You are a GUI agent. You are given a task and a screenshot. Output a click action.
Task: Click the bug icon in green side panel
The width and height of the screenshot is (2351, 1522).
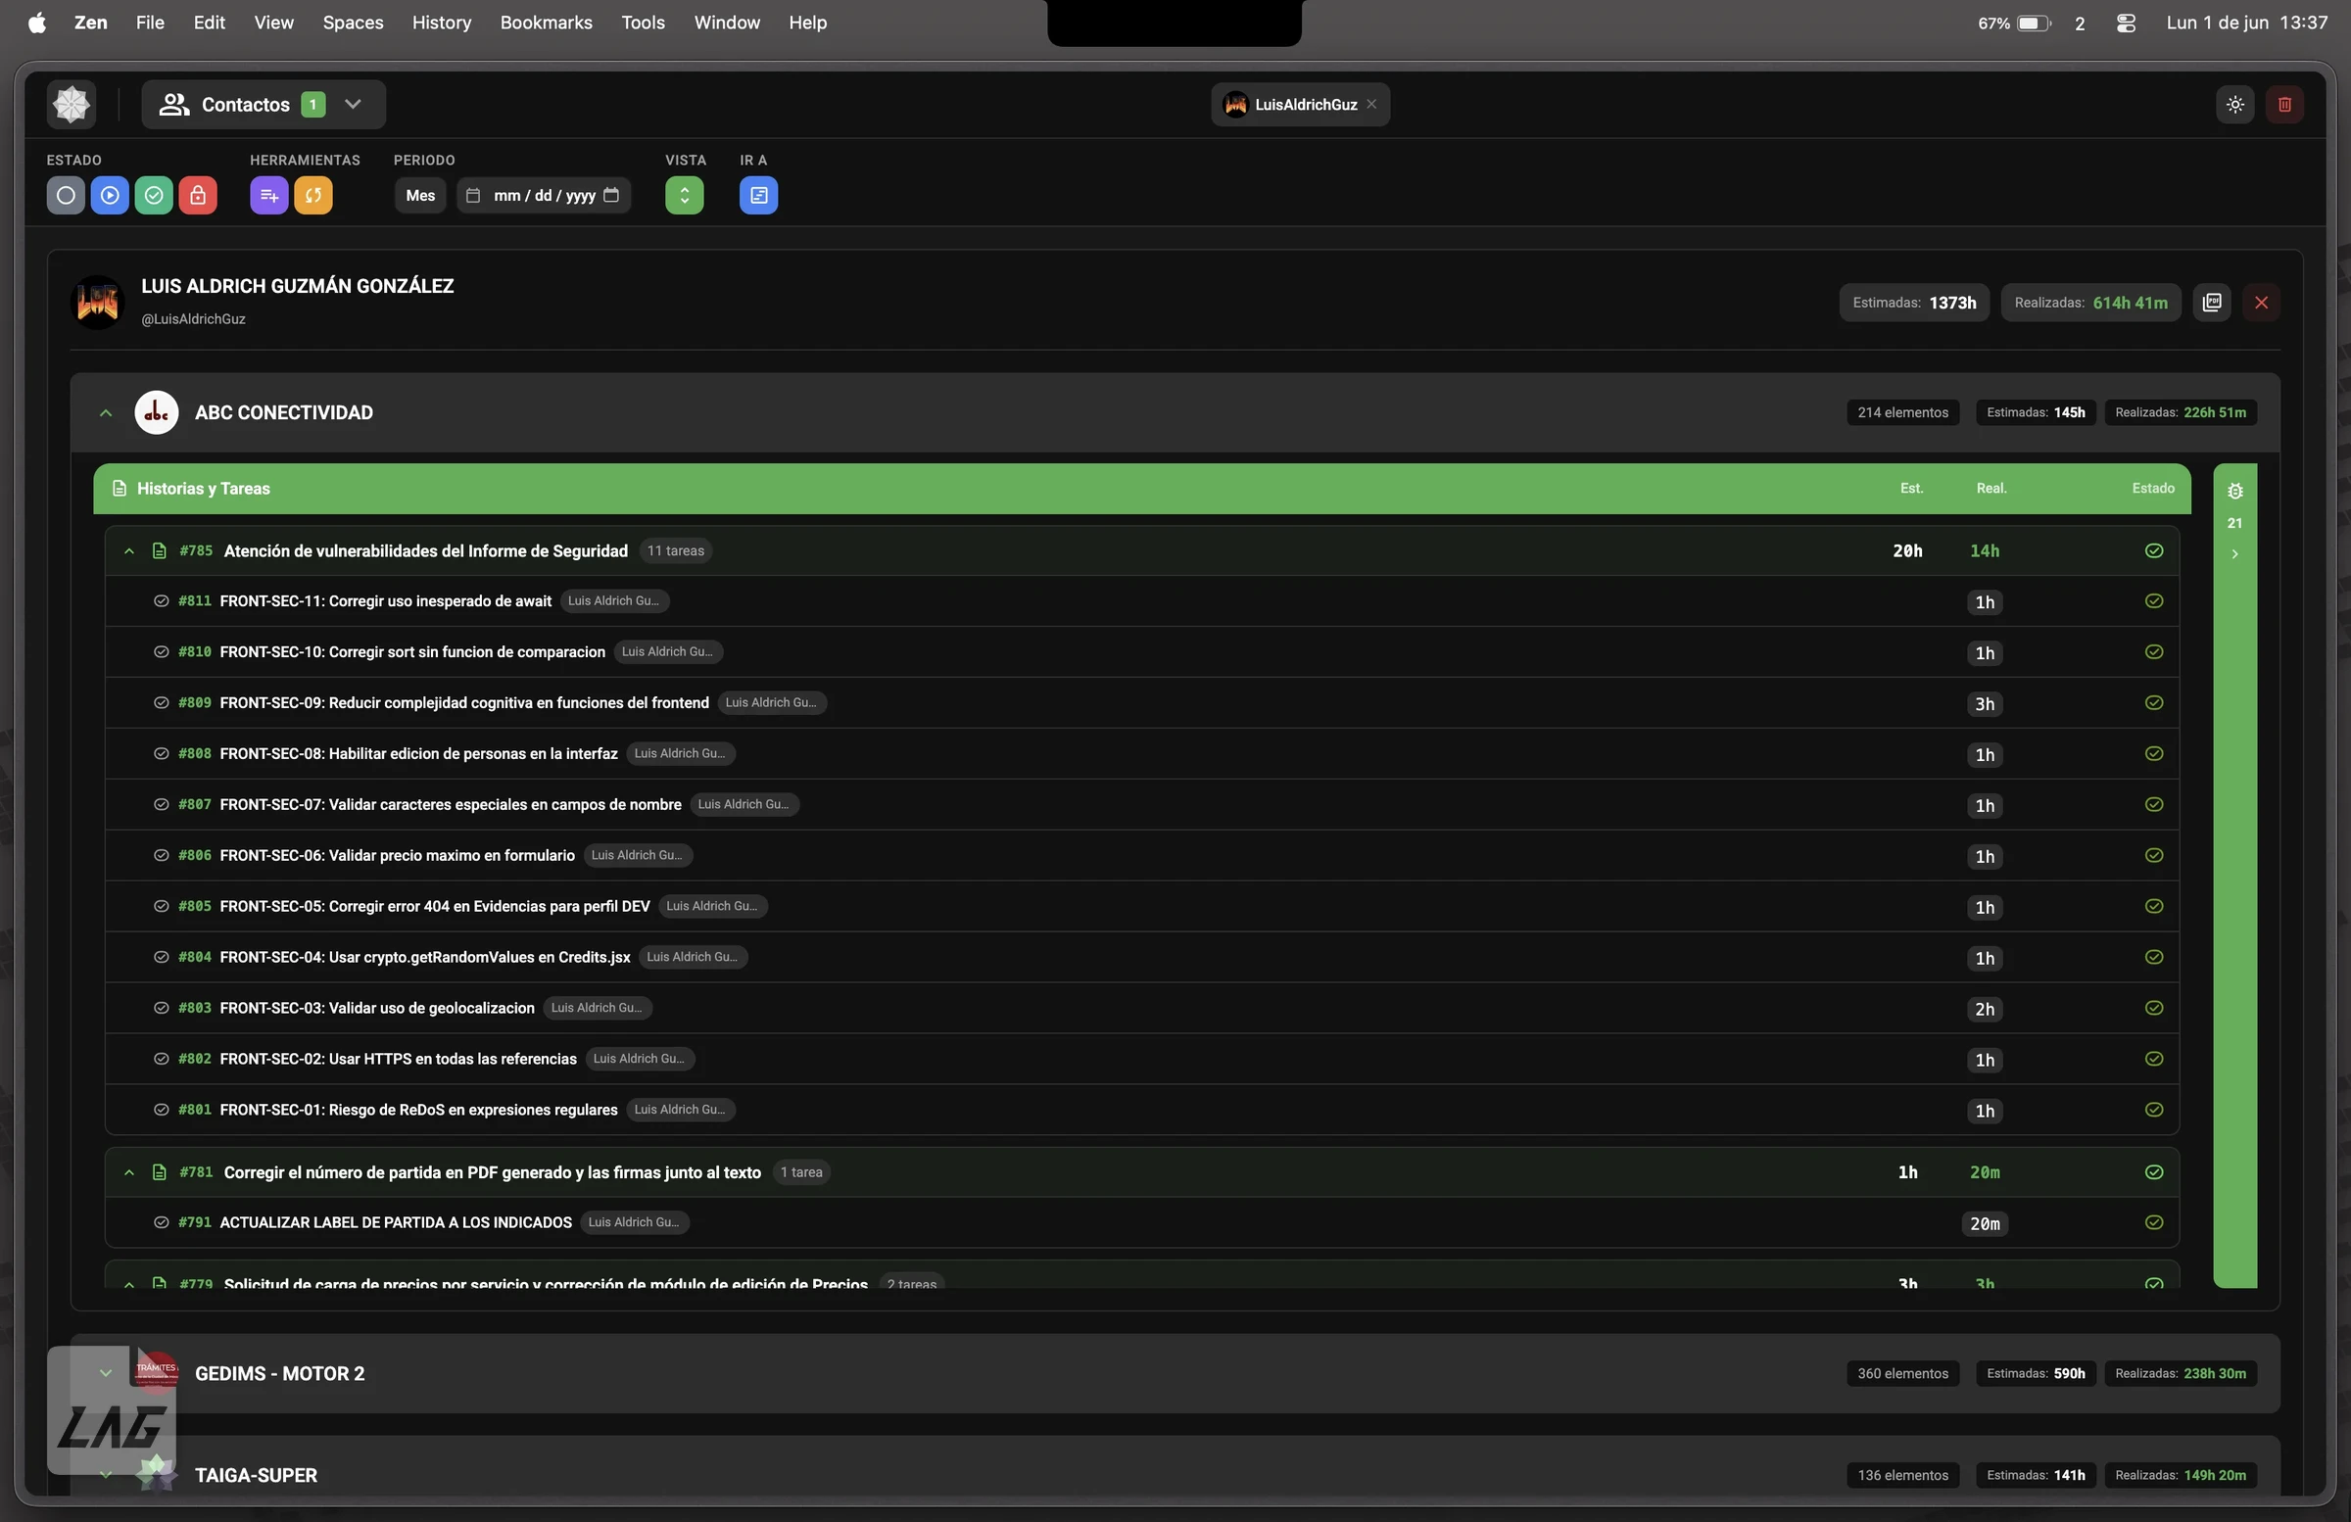point(2234,491)
